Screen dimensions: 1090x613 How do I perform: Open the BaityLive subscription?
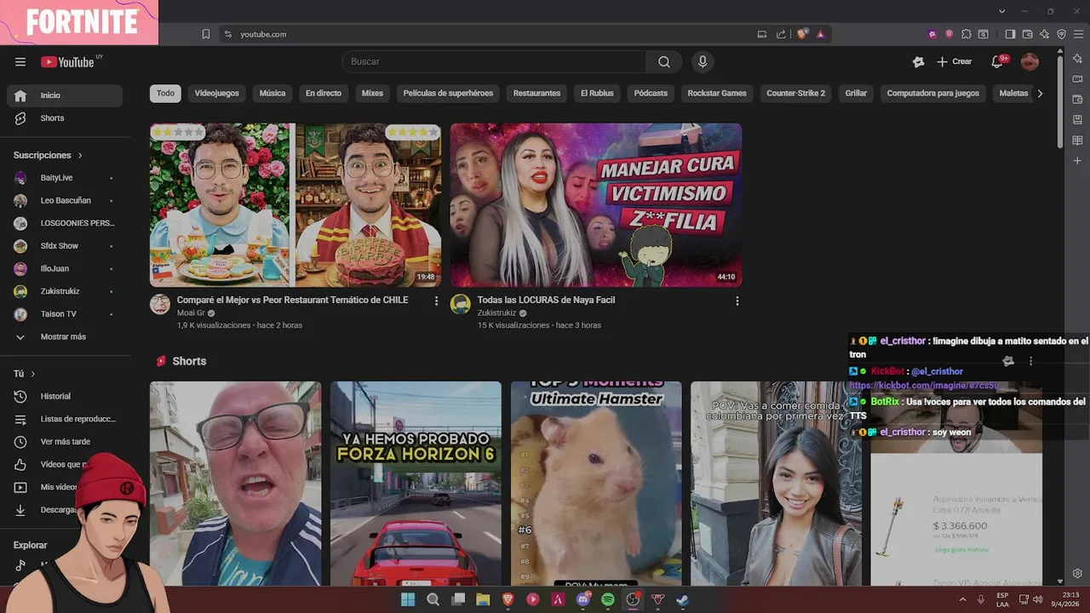coord(65,178)
